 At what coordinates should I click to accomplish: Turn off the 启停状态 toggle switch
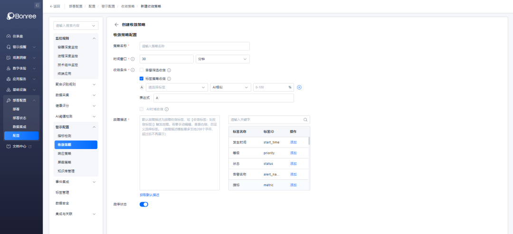point(144,204)
